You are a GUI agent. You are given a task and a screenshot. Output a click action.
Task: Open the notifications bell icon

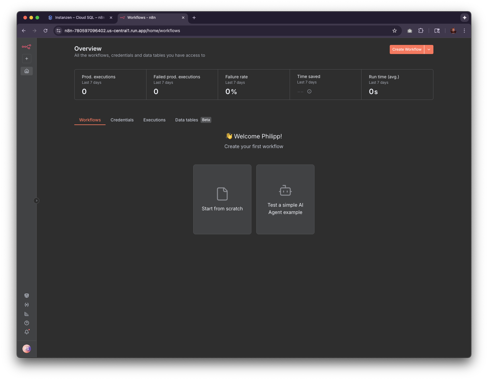tap(27, 332)
